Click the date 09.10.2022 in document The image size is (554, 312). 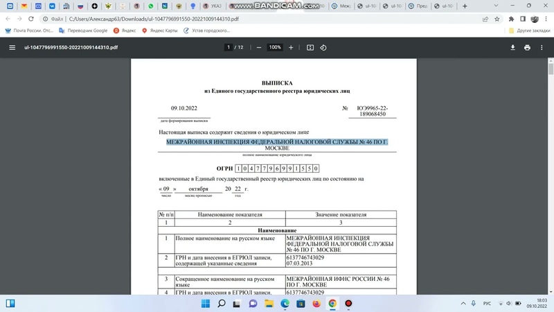pos(184,108)
